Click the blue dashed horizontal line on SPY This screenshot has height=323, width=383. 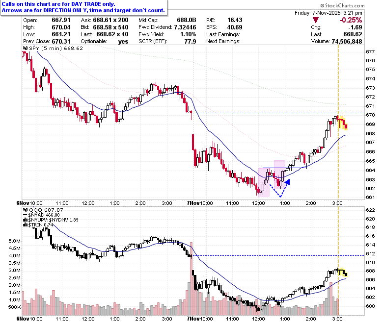(x=278, y=113)
